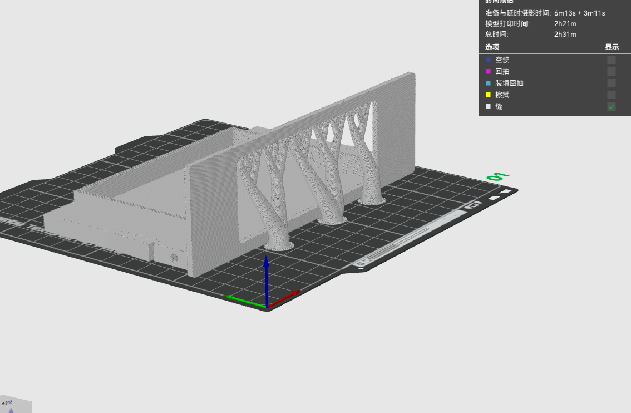Click the 选项 column header
Image resolution: width=631 pixels, height=413 pixels.
492,47
